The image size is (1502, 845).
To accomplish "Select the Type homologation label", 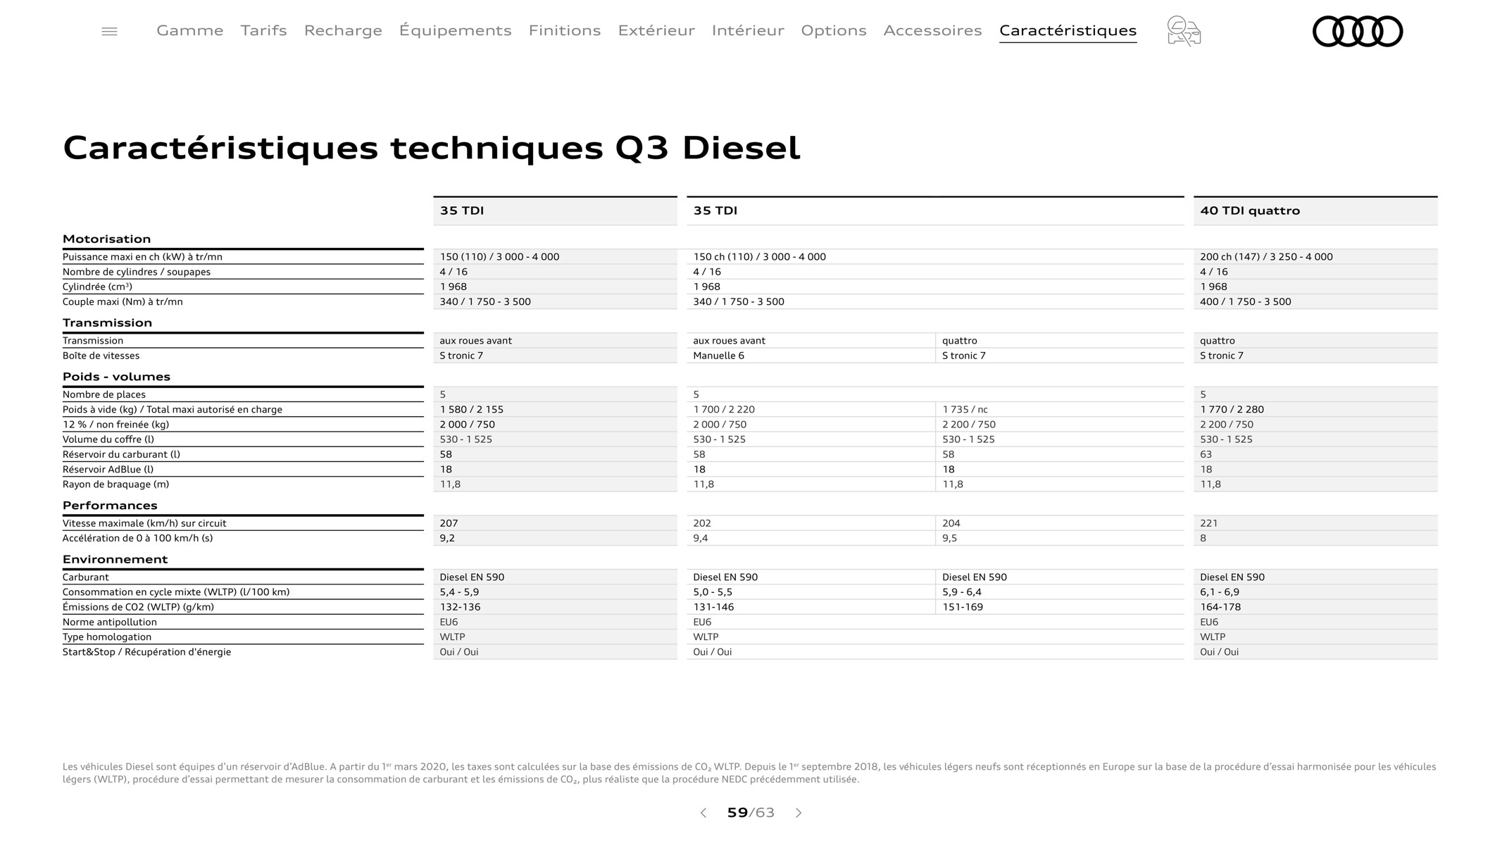I will [107, 637].
